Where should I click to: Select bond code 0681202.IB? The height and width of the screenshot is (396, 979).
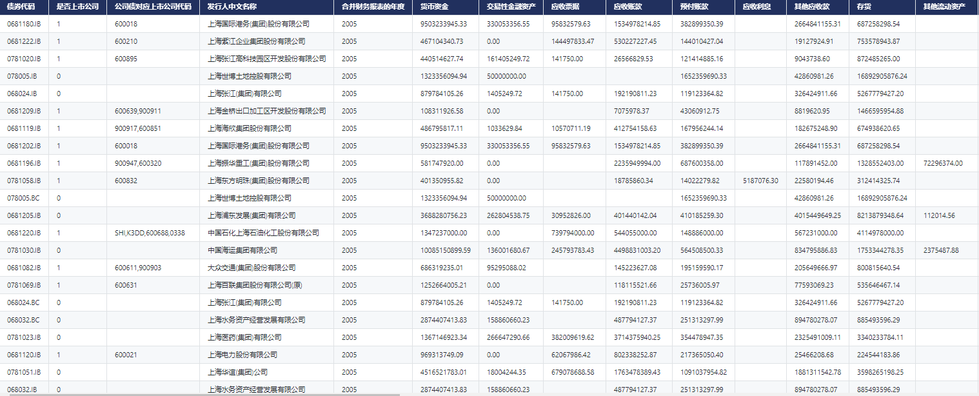click(x=24, y=146)
